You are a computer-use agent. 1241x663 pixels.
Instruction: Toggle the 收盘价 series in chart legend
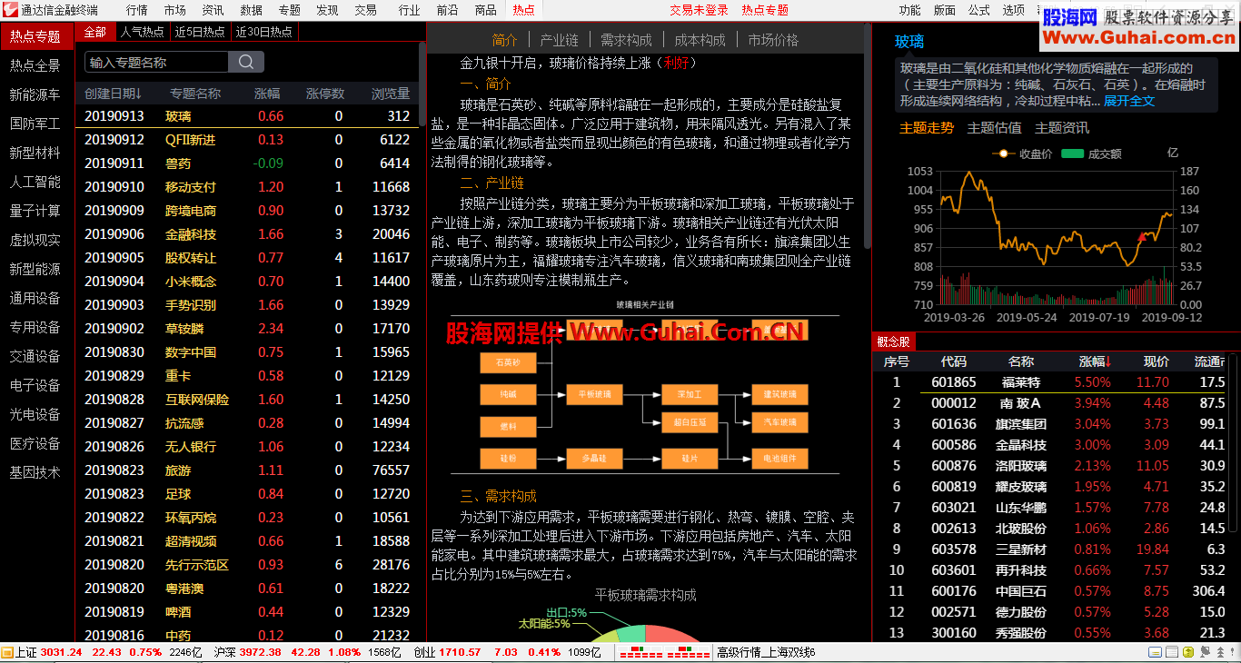[1022, 153]
